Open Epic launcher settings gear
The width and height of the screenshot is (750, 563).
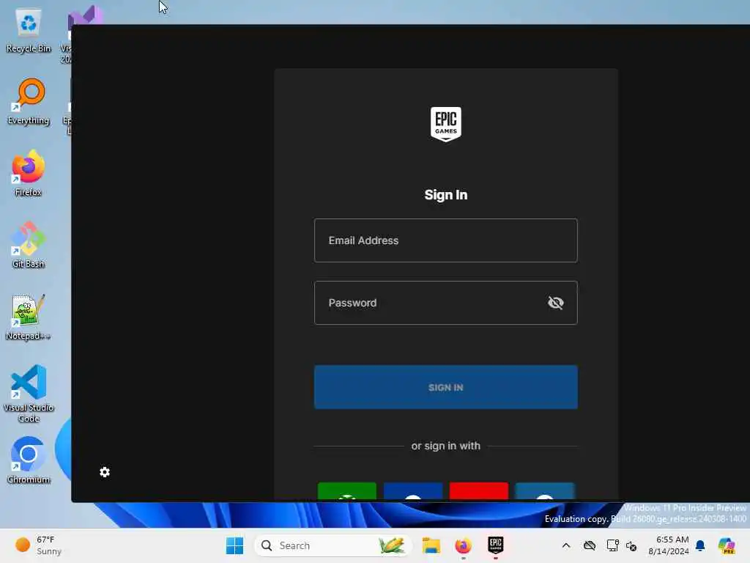tap(105, 473)
